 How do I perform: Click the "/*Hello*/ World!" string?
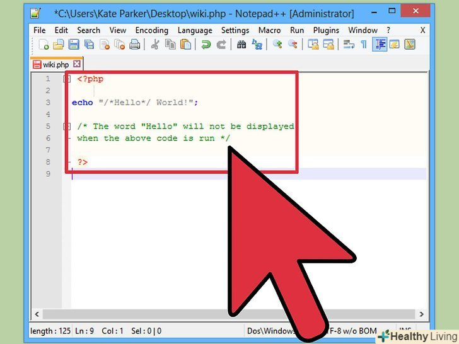tap(146, 103)
